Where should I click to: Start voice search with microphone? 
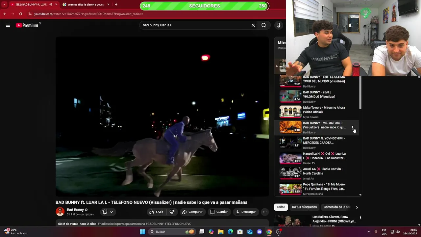coord(279,25)
